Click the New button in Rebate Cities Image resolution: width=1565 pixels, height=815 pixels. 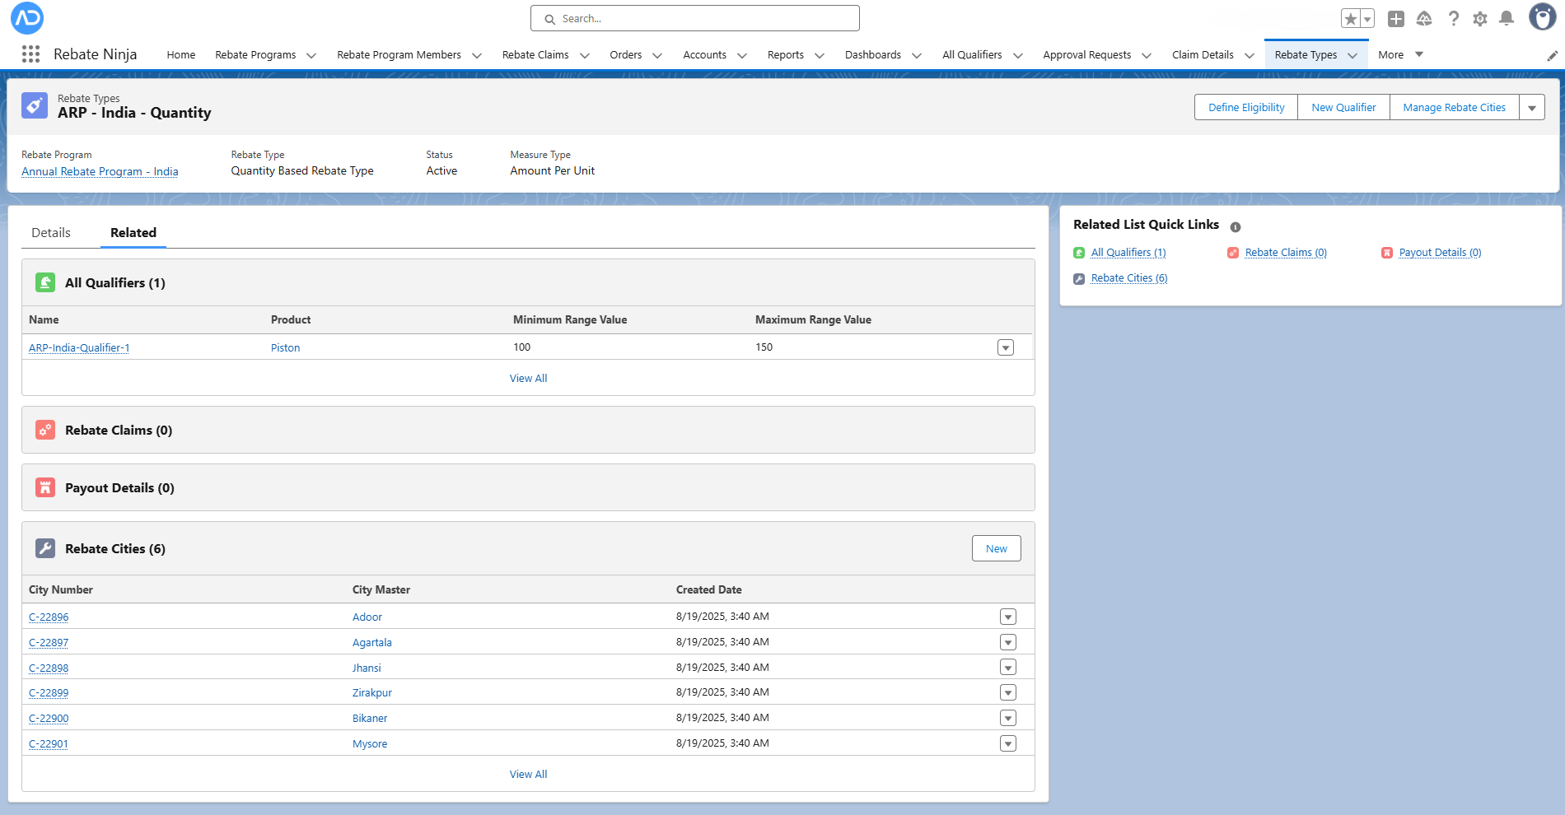coord(996,549)
